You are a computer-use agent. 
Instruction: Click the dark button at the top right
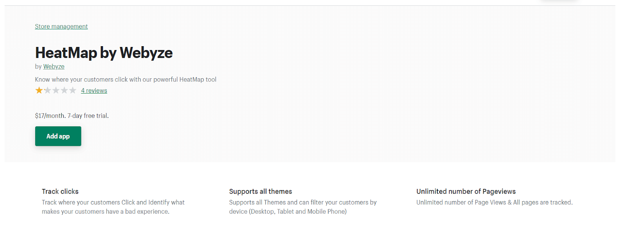(559, 1)
